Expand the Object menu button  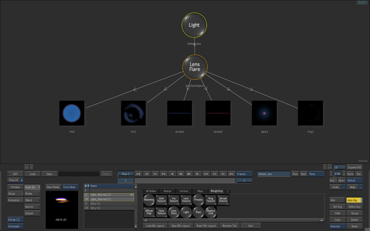tap(32, 200)
